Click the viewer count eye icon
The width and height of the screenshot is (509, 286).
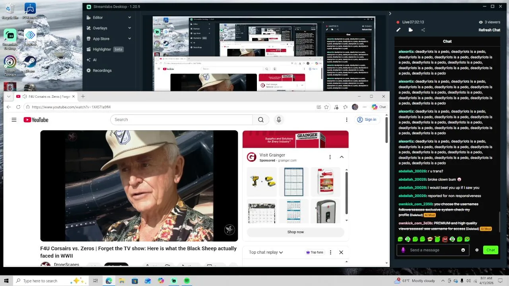point(481,22)
